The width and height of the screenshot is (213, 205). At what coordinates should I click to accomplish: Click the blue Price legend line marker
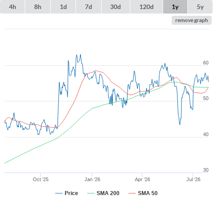click(59, 193)
